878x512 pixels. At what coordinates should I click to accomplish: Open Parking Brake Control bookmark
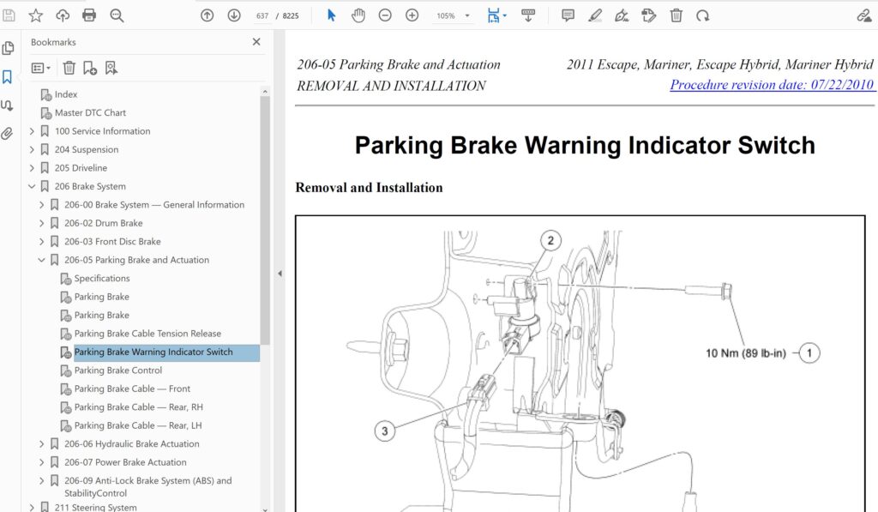point(117,370)
